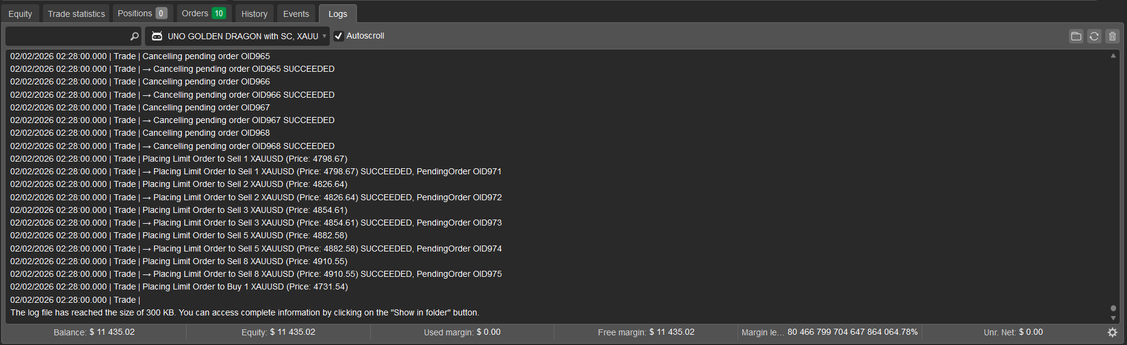Click the log scrollbar thumb

pos(1113,308)
